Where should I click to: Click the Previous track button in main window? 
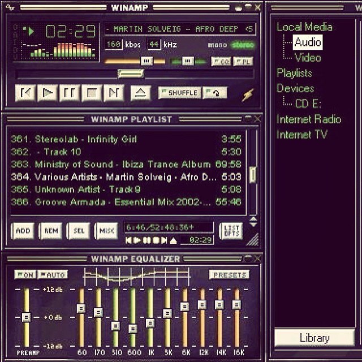(25, 93)
